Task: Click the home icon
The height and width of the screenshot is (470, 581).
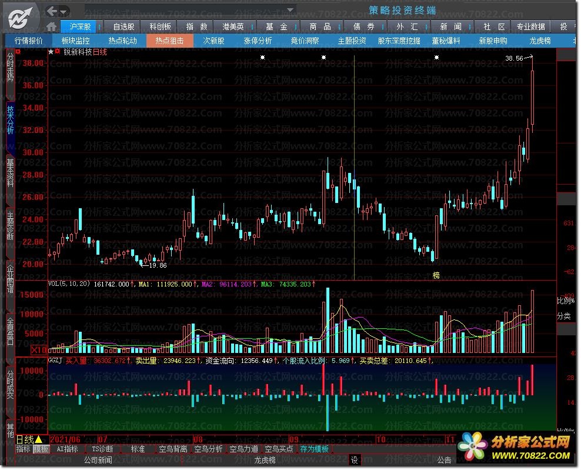Action: click(x=52, y=26)
